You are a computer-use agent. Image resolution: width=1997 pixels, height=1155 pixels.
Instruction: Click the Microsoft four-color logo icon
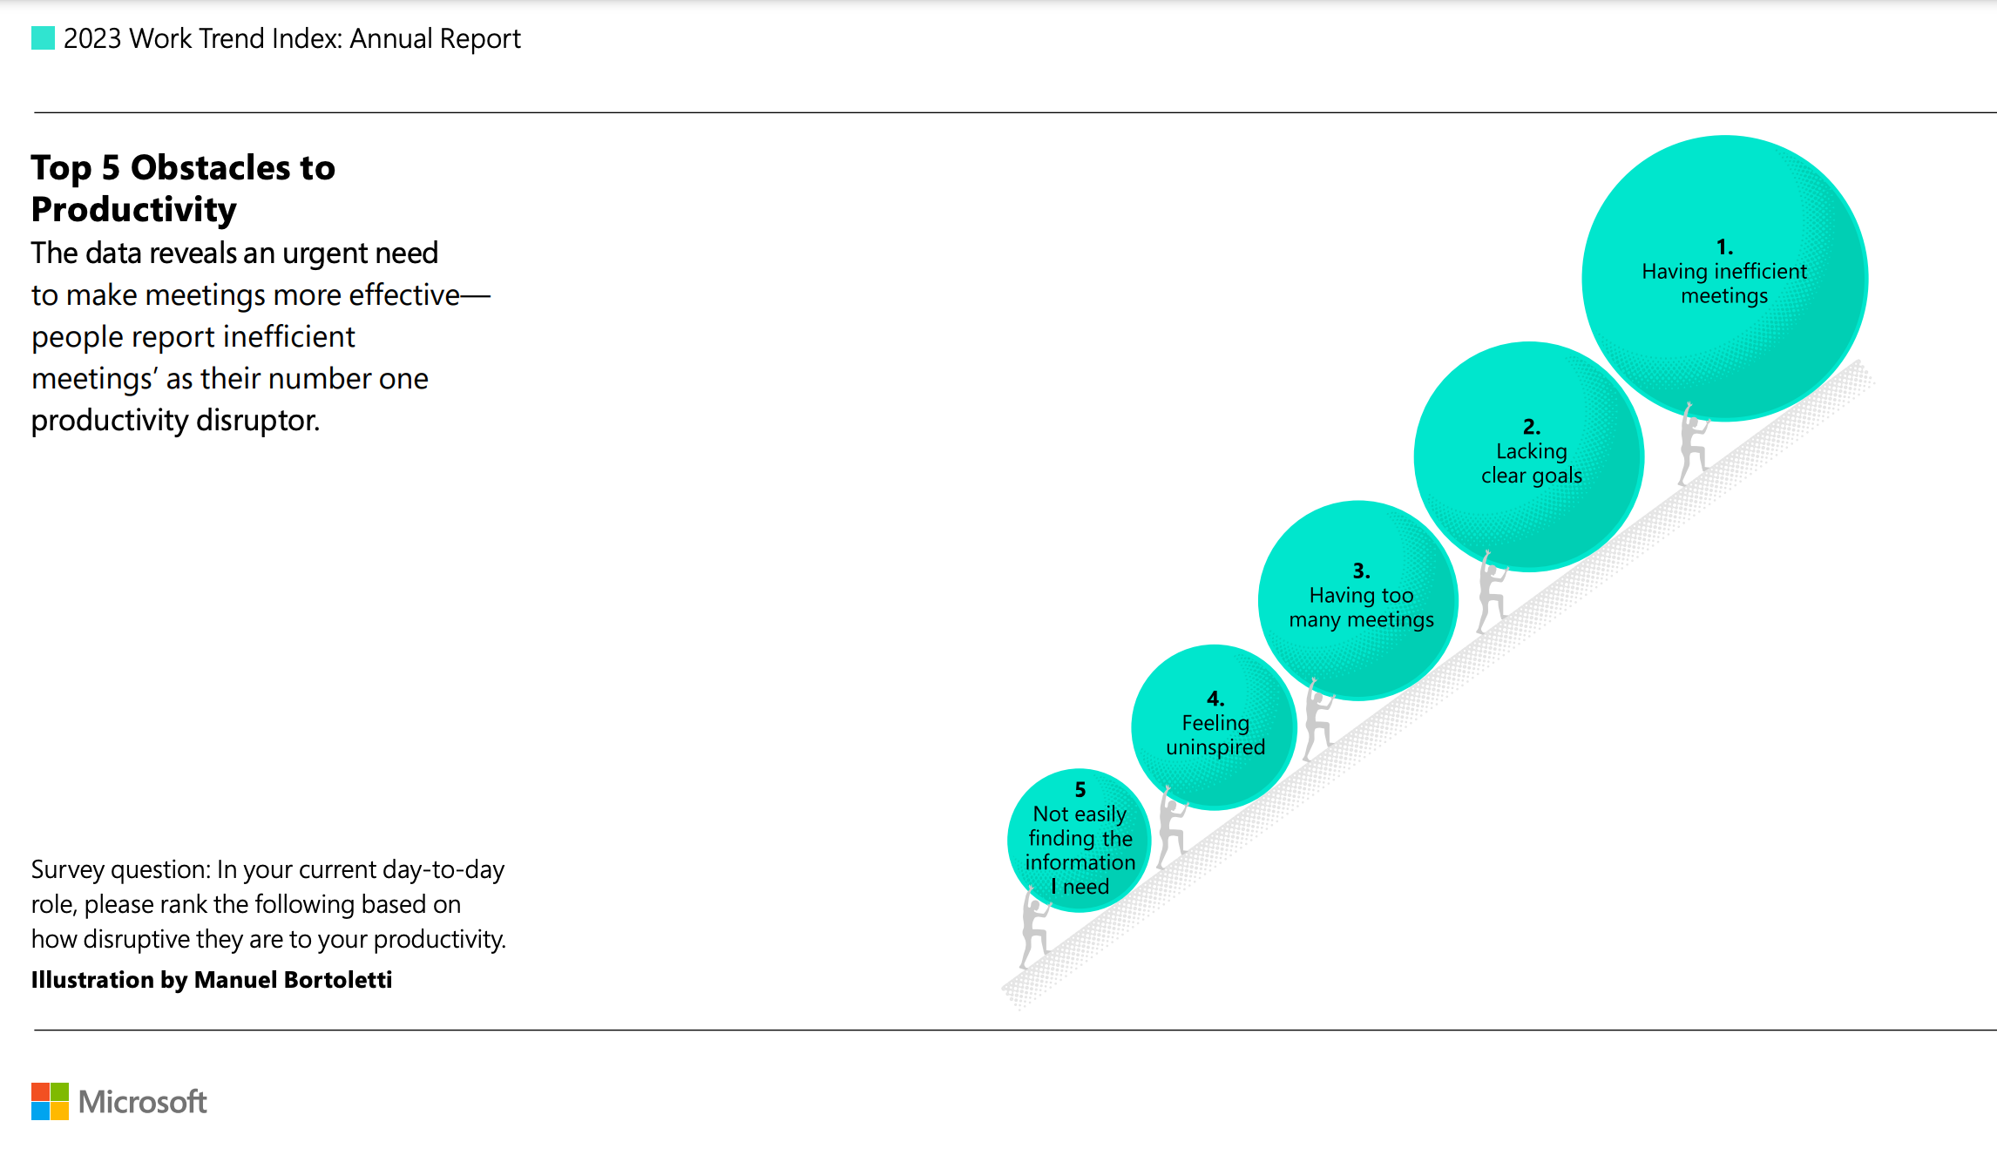[50, 1101]
